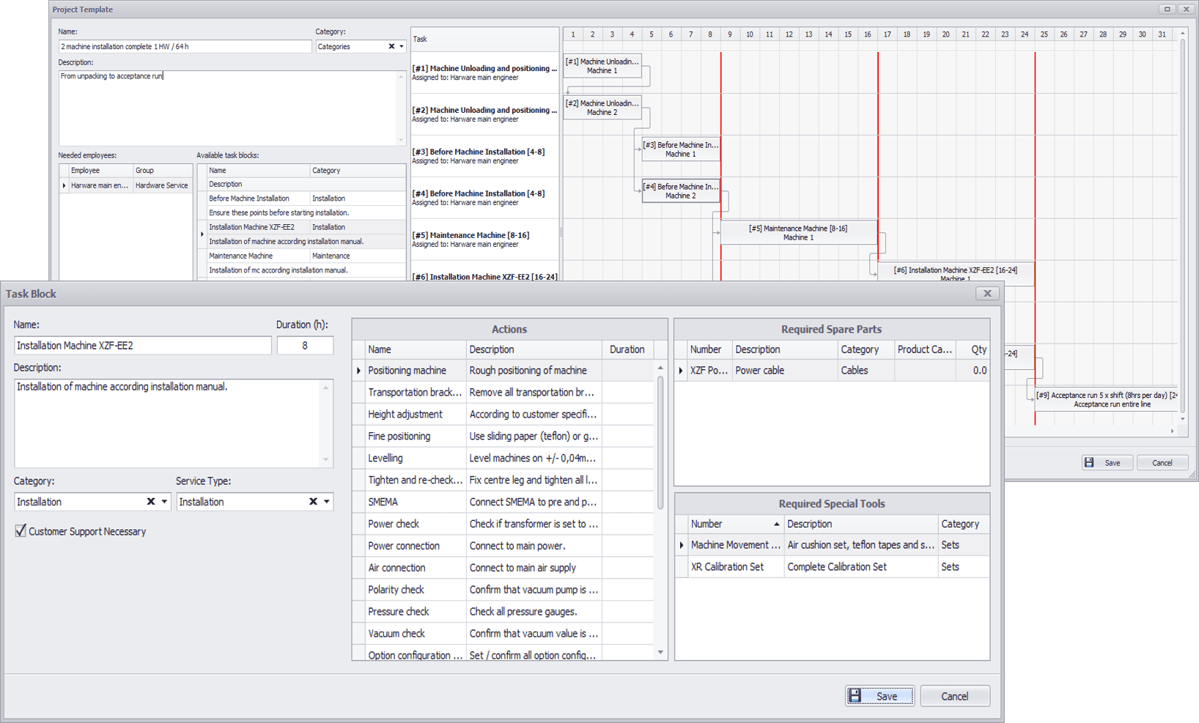The width and height of the screenshot is (1199, 723).
Task: Select the Fine positioning action
Action: 503,436
